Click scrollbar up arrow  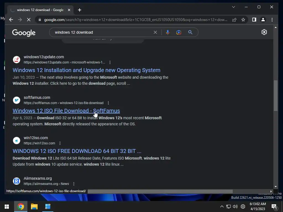(276, 27)
